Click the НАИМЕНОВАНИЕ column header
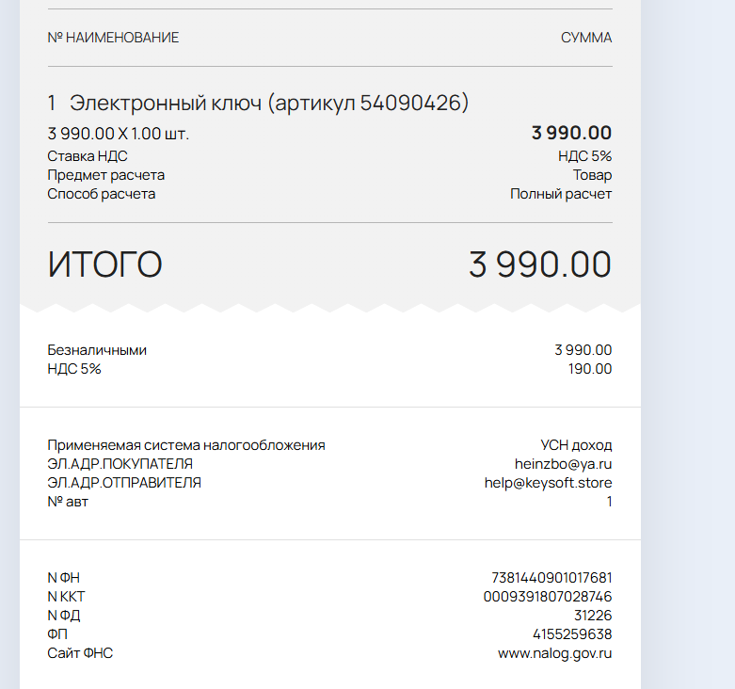The image size is (735, 689). point(121,38)
